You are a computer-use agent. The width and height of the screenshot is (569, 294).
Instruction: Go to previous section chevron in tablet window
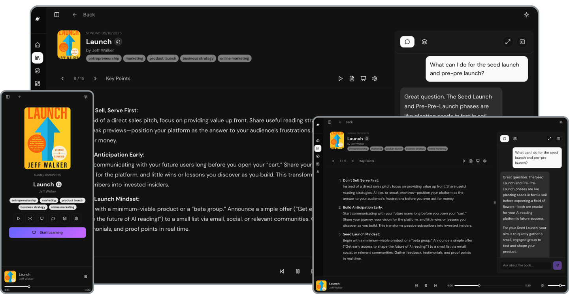tap(333, 161)
